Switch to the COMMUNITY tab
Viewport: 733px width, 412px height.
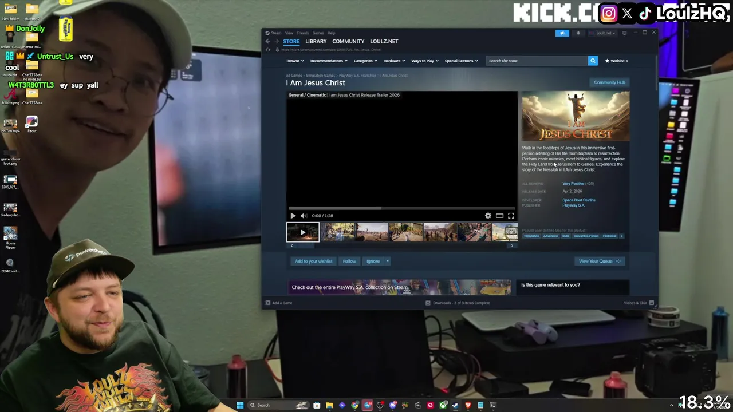click(x=348, y=41)
